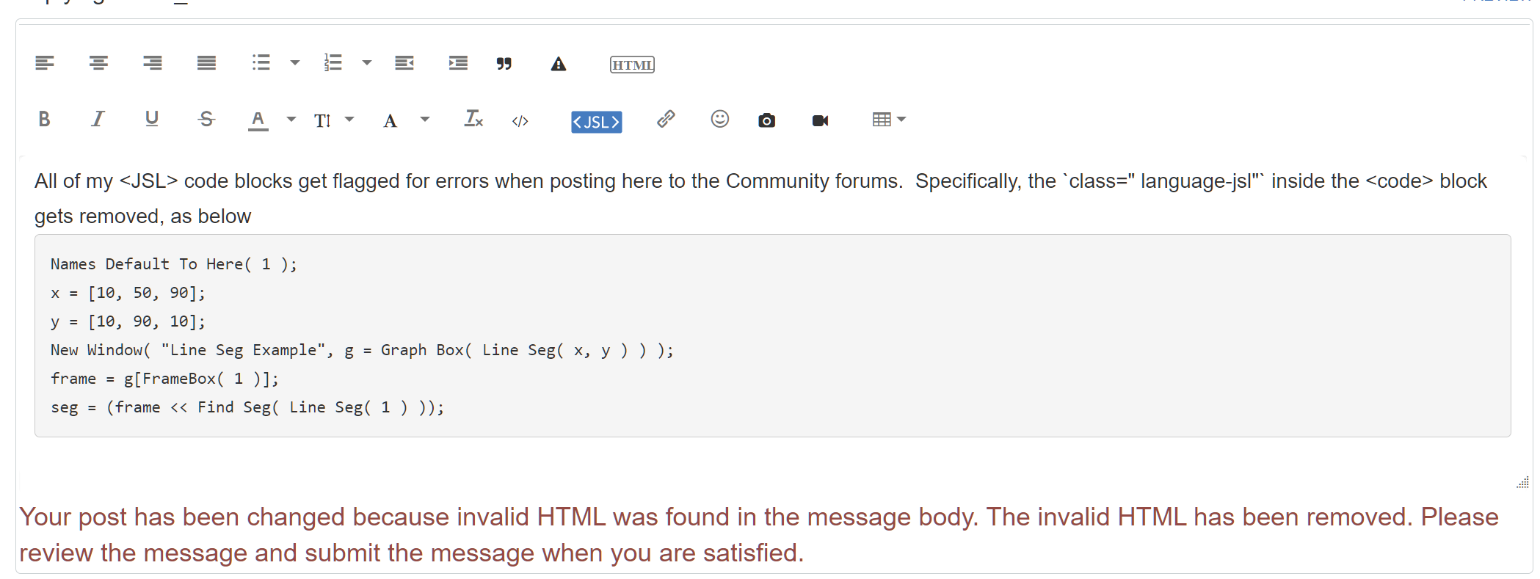Screen dimensions: 1540x579
Task: Insert spoiler warning triangle icon
Action: click(559, 65)
